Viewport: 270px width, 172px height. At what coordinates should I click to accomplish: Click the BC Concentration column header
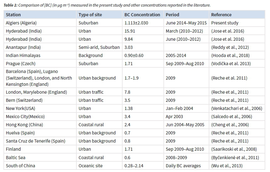pyautogui.click(x=142, y=15)
